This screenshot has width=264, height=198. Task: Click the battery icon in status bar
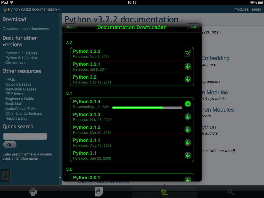tap(260, 2)
